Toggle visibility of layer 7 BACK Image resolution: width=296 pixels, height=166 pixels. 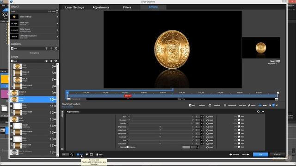(x=55, y=80)
